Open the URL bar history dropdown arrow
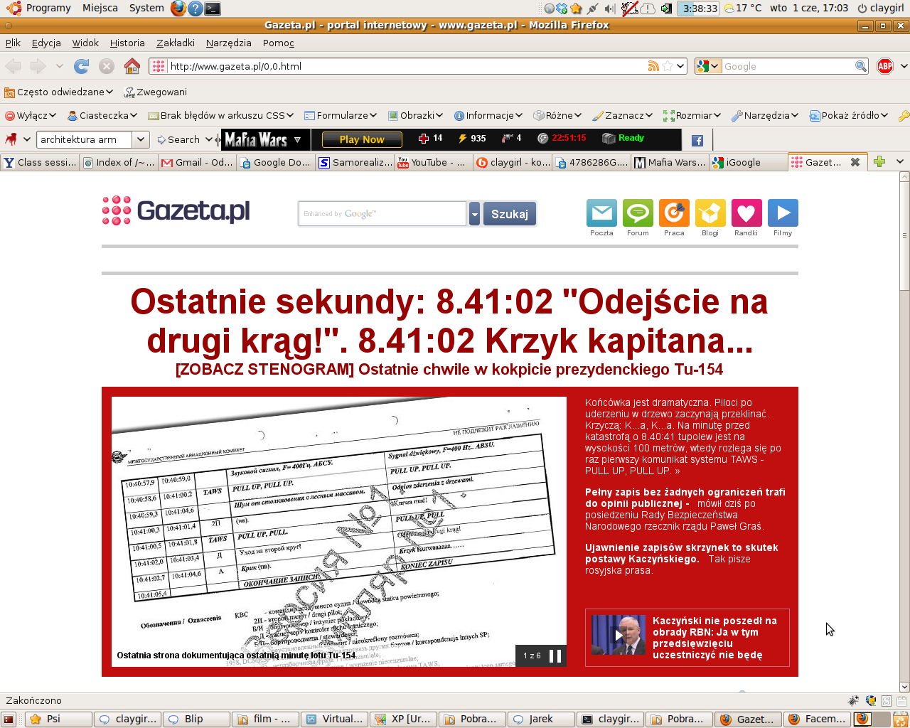This screenshot has width=910, height=728. [x=680, y=66]
